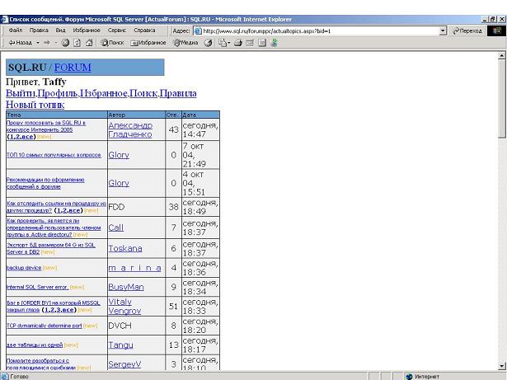Image resolution: width=507 pixels, height=380 pixels.
Task: Refresh the page using the toolbar icon
Action: pyautogui.click(x=76, y=42)
